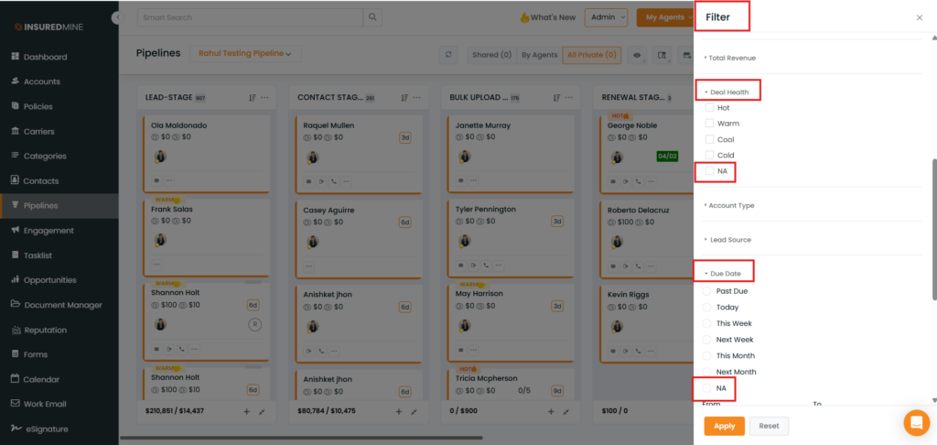Select the Past Due radio option

[706, 291]
